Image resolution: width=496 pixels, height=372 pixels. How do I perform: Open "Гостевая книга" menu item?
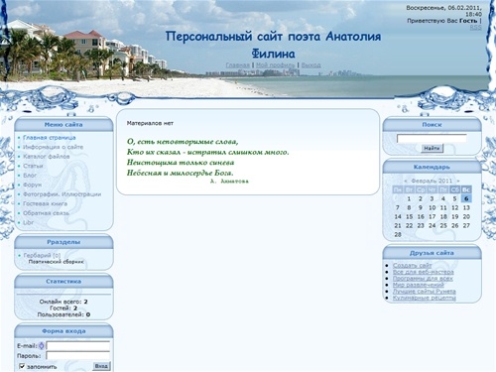[45, 203]
